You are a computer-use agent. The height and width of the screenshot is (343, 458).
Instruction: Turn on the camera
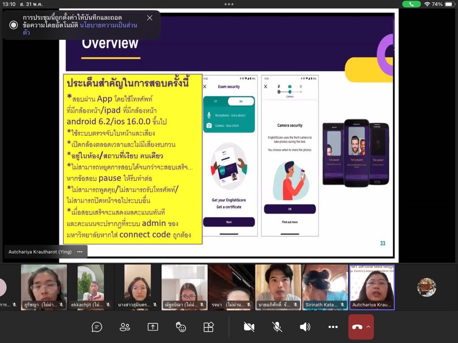coord(249,327)
